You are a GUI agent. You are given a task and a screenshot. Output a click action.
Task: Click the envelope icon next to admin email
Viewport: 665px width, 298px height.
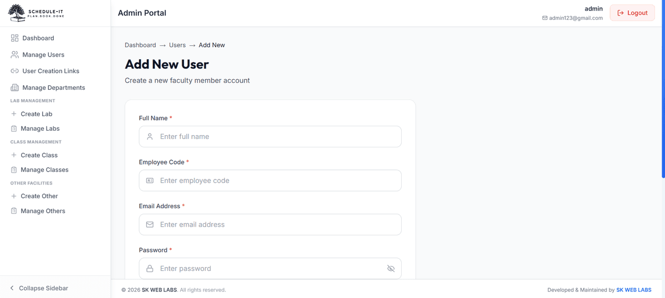(x=545, y=18)
